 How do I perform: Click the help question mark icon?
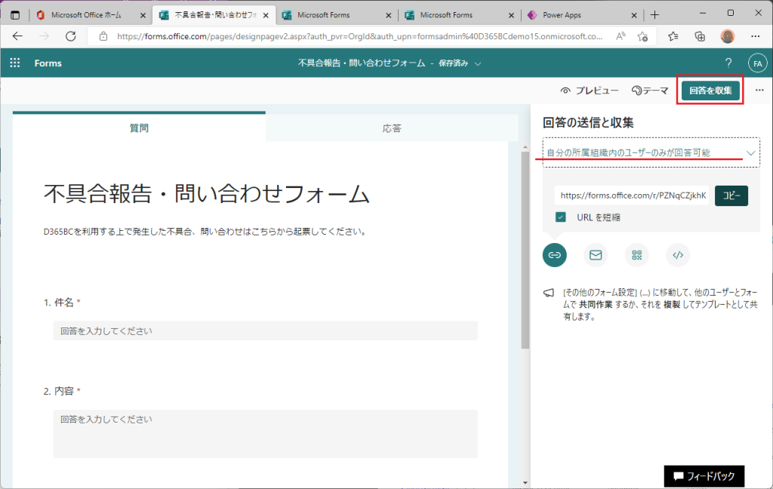(x=728, y=63)
